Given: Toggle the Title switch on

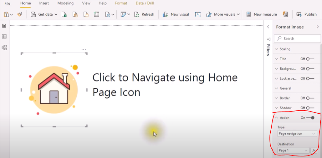Looking at the screenshot, I should [x=310, y=59].
